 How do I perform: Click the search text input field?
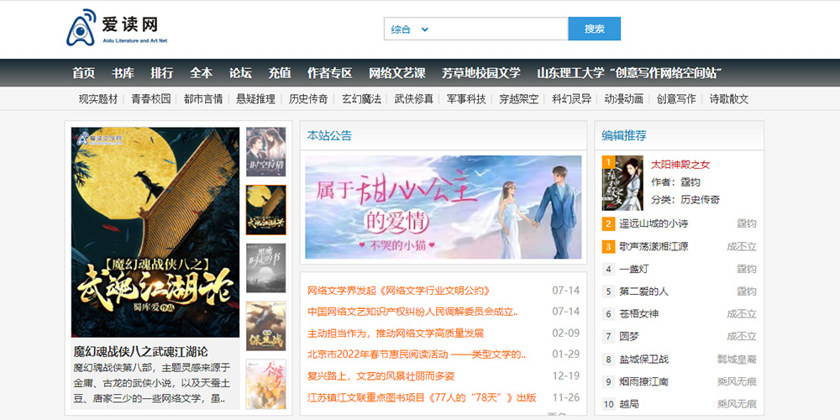pyautogui.click(x=499, y=29)
